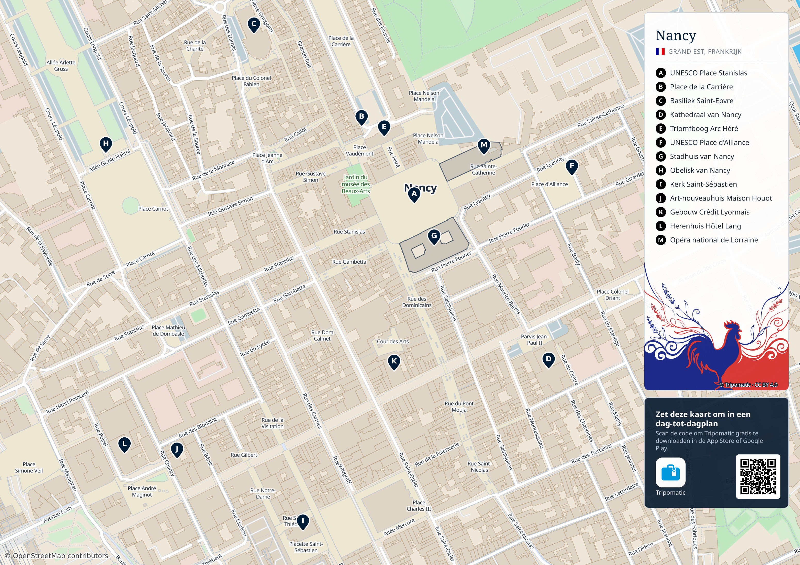Click the 'Parvis Jean-Paul II' map label
This screenshot has width=800, height=565.
(535, 340)
